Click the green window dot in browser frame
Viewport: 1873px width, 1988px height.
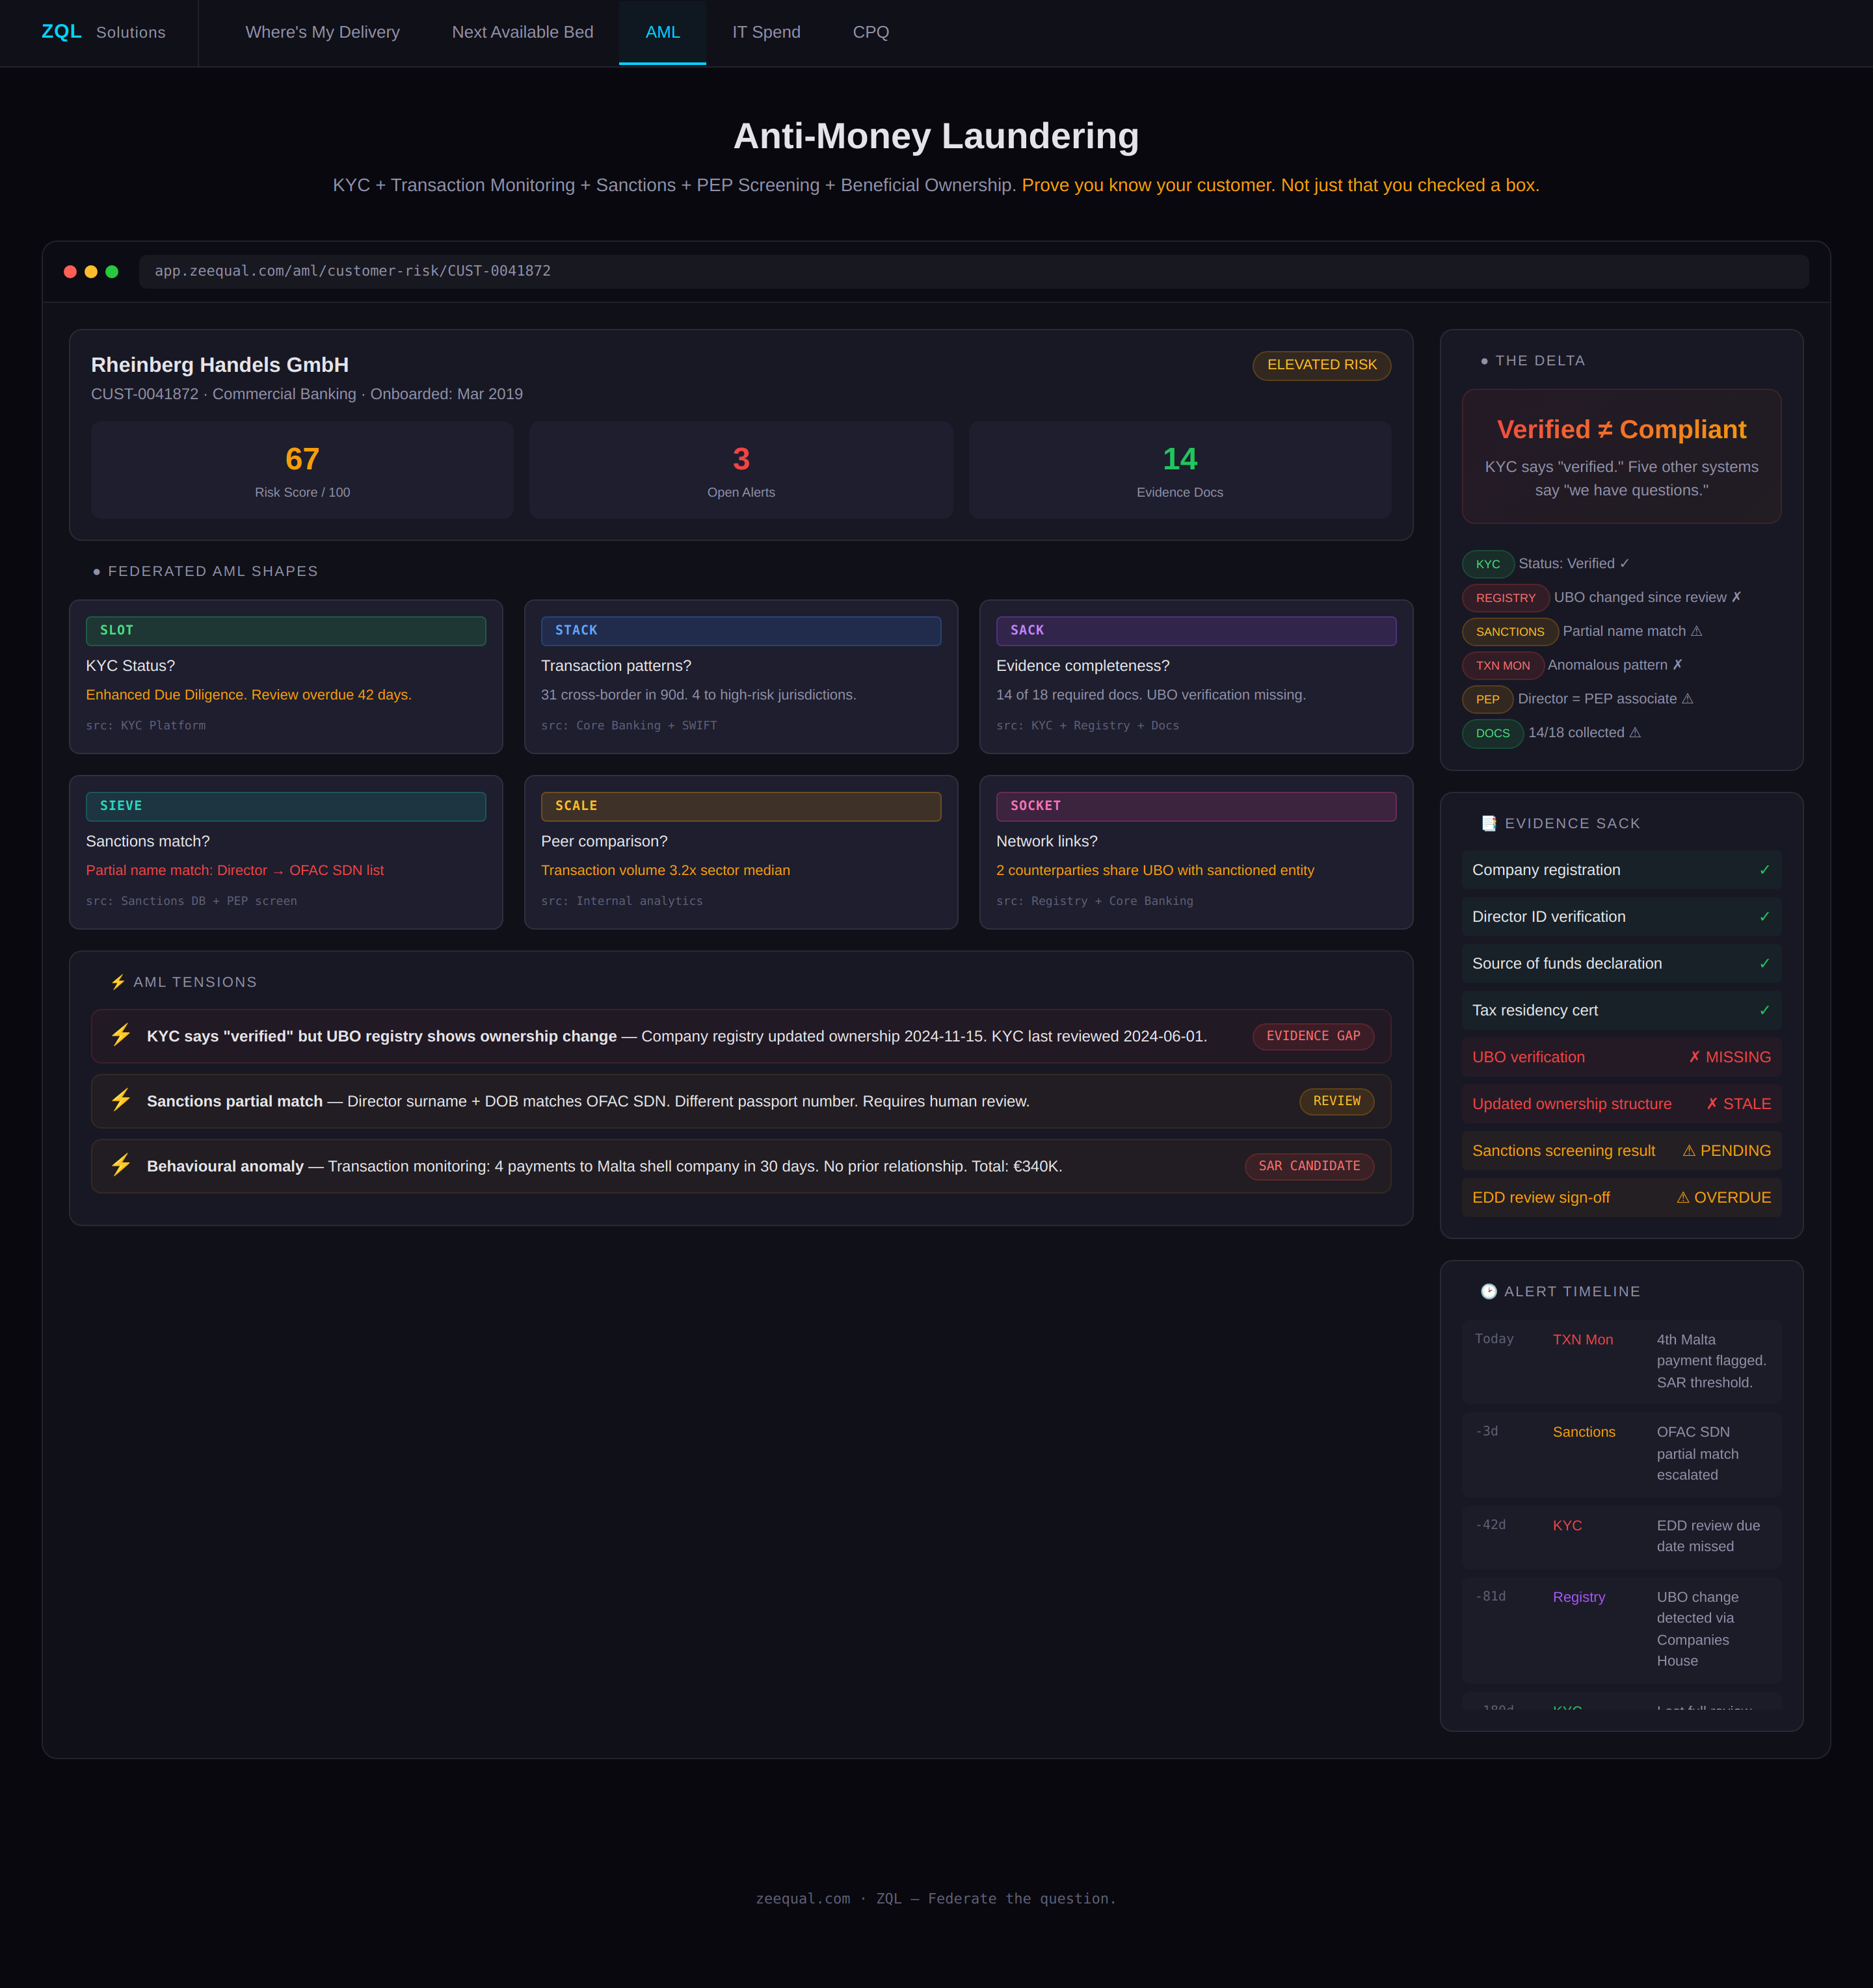112,271
